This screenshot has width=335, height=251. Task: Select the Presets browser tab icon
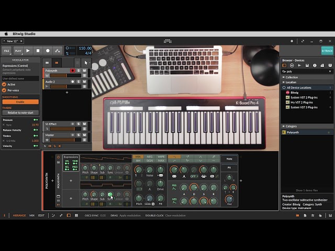(292, 65)
